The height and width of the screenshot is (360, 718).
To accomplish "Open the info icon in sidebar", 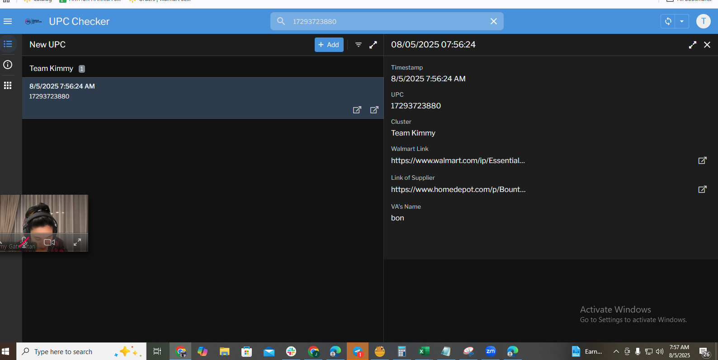I will tap(8, 65).
